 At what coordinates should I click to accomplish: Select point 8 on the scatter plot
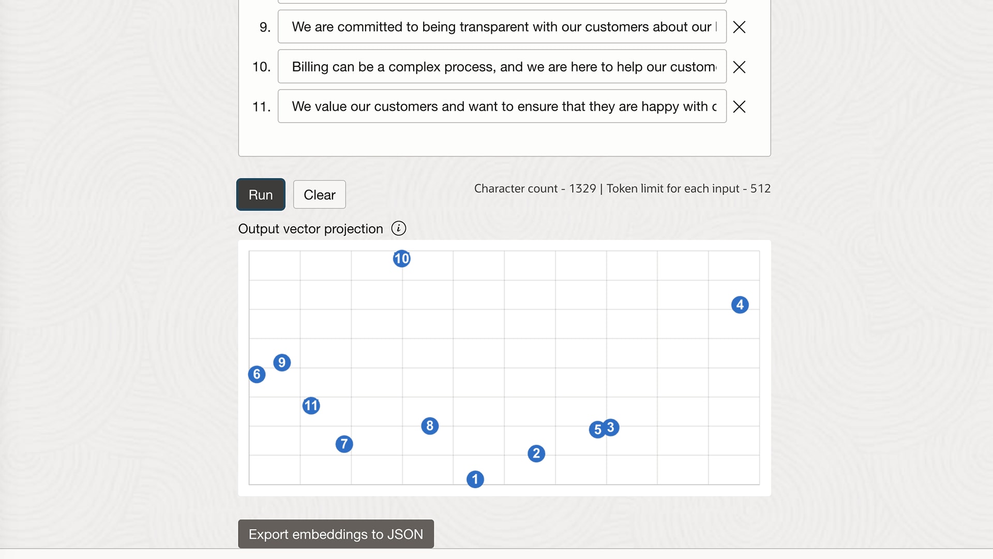[430, 426]
